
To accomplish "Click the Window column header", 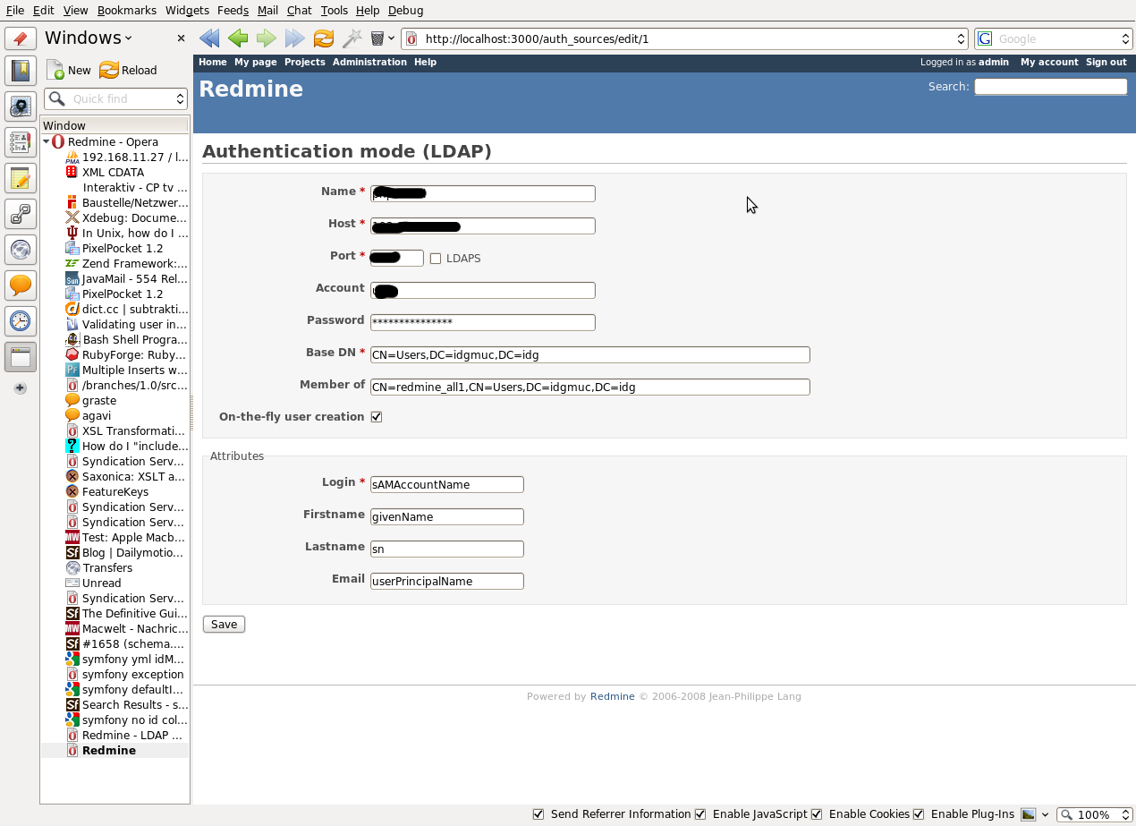I will point(114,125).
